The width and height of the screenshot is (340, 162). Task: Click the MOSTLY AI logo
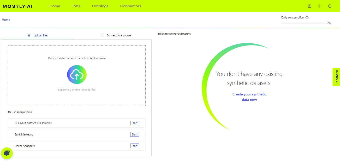pos(17,6)
